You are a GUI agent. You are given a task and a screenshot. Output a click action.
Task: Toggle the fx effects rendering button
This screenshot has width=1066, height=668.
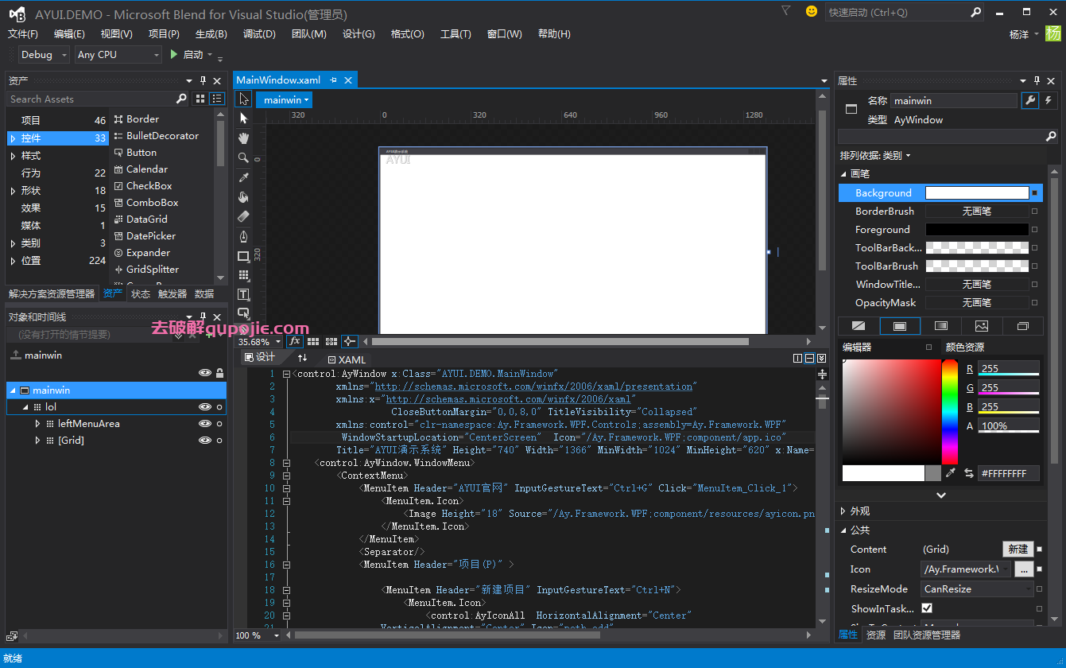pyautogui.click(x=294, y=341)
